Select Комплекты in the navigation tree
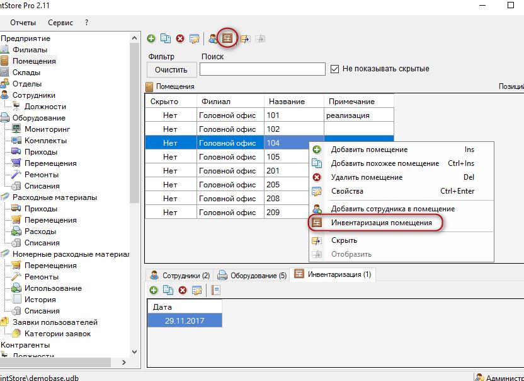This screenshot has height=381, width=524. pos(45,141)
